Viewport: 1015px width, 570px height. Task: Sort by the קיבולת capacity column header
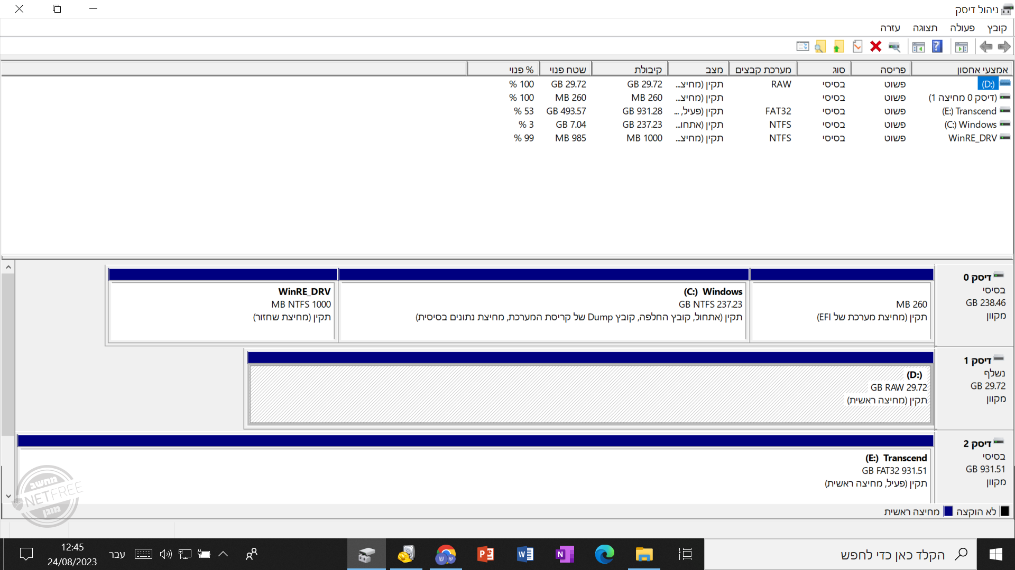[x=648, y=70]
